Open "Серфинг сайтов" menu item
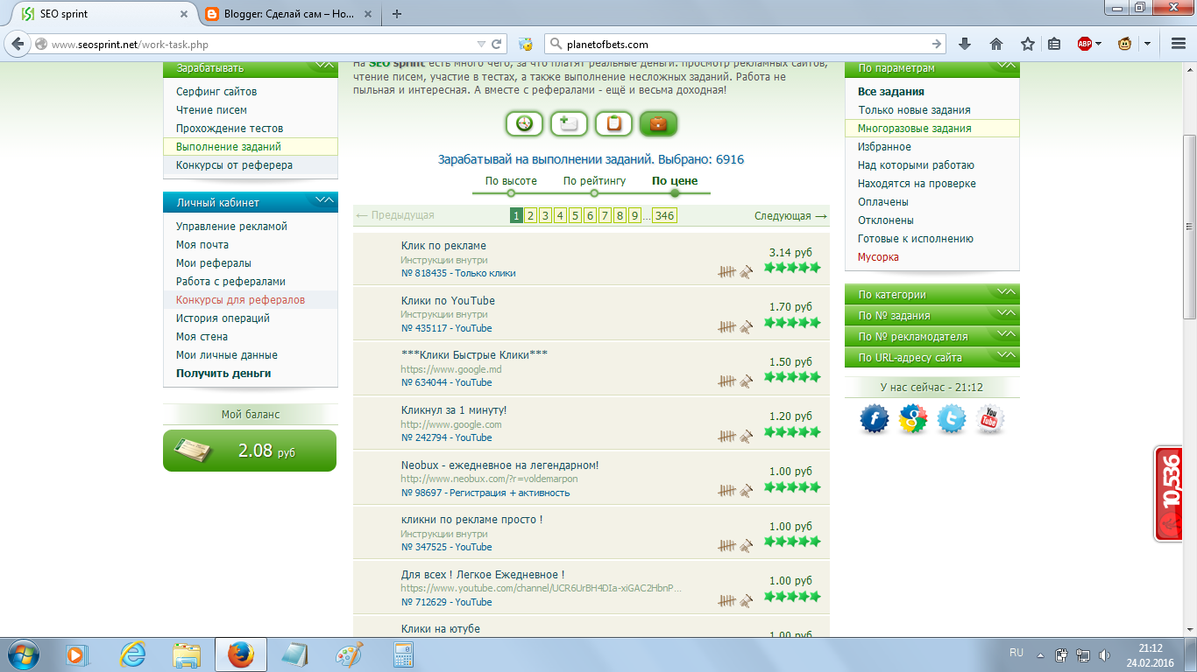Viewport: 1197px width, 672px height. click(x=216, y=91)
